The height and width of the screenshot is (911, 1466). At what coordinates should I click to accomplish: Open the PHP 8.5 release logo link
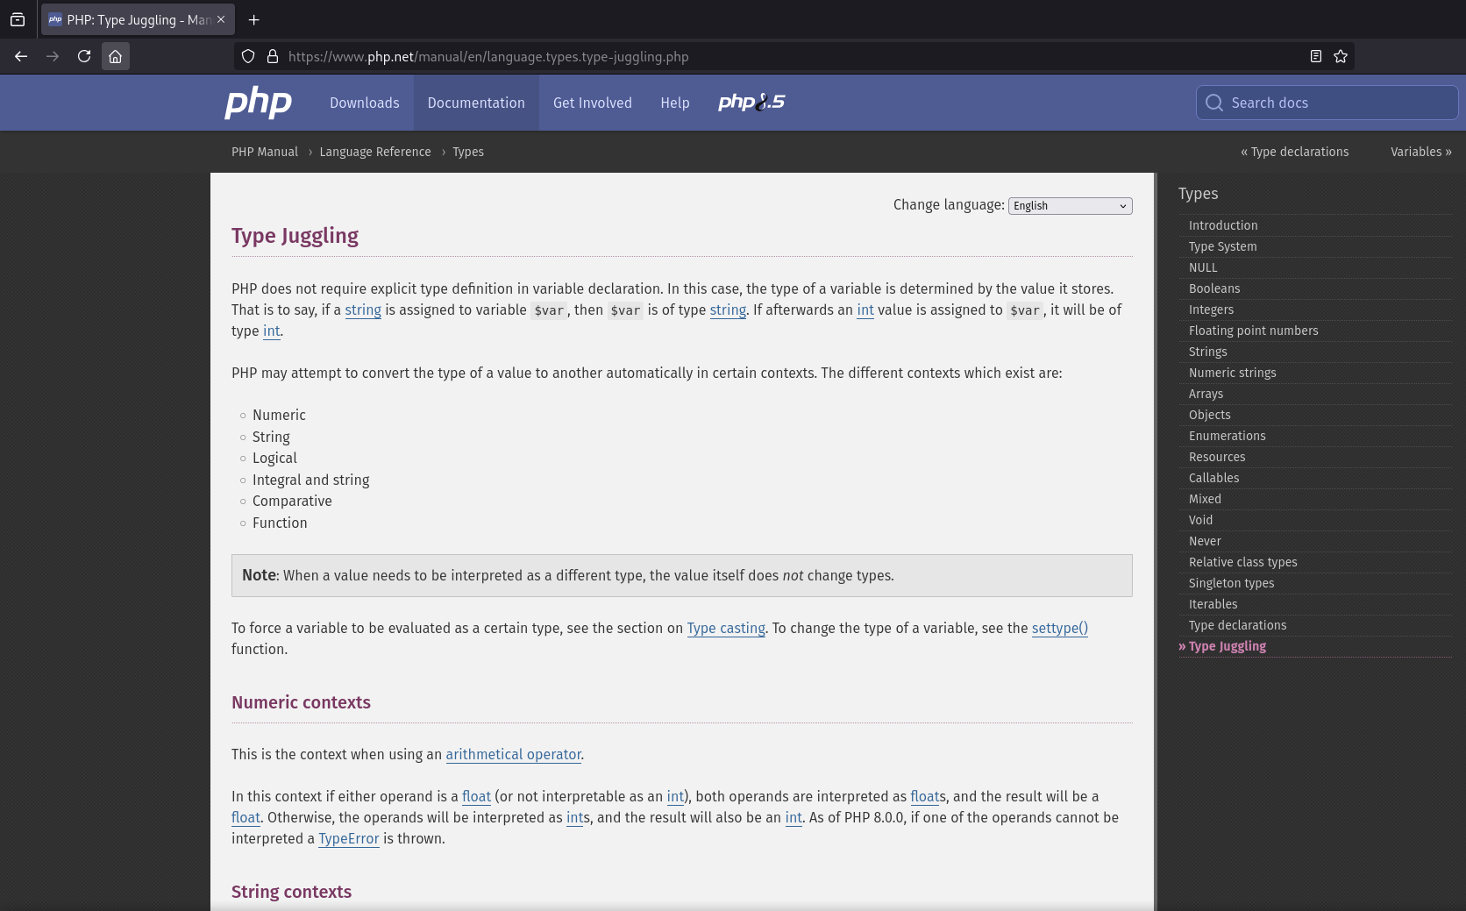[751, 103]
